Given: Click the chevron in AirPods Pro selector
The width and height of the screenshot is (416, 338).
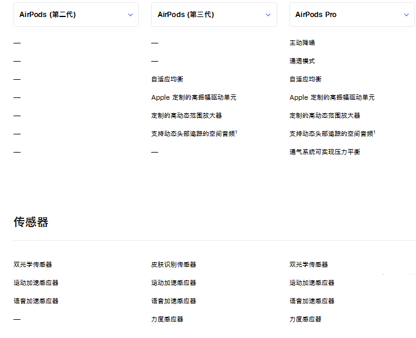Looking at the screenshot, I should (407, 15).
